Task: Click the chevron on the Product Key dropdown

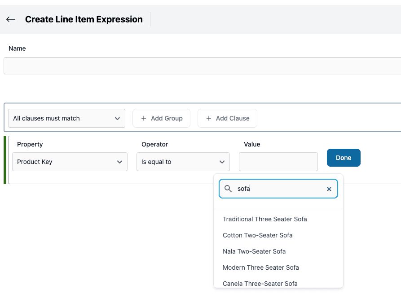Action: coord(119,161)
